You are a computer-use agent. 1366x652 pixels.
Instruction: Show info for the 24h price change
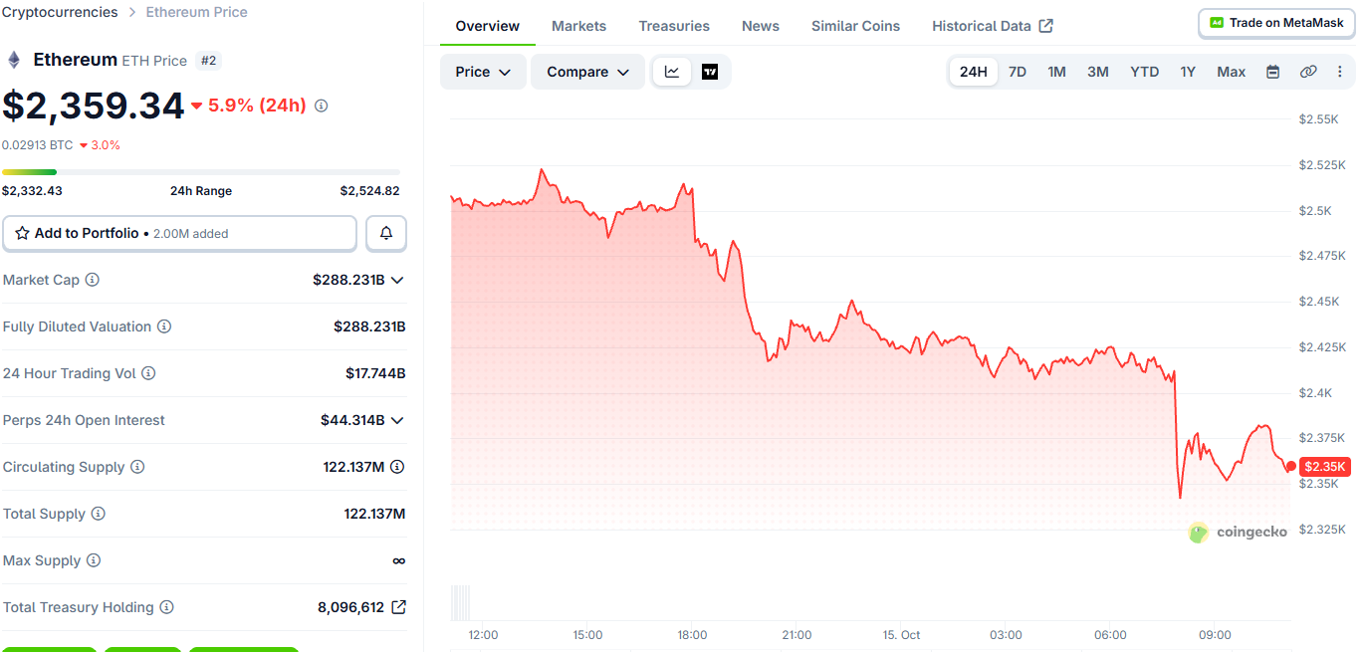click(x=321, y=106)
